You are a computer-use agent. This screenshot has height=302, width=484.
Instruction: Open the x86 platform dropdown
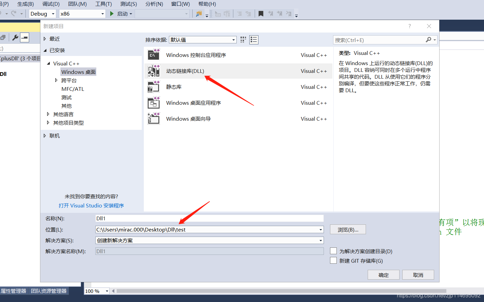click(x=82, y=14)
